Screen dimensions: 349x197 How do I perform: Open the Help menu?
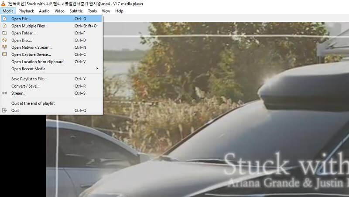(x=119, y=11)
